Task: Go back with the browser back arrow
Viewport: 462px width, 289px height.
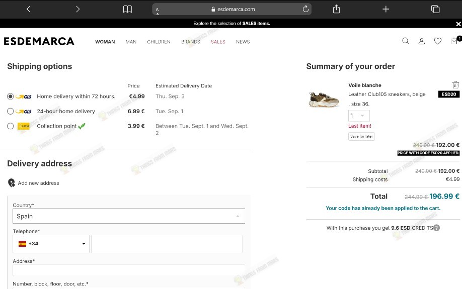Action: click(x=28, y=9)
